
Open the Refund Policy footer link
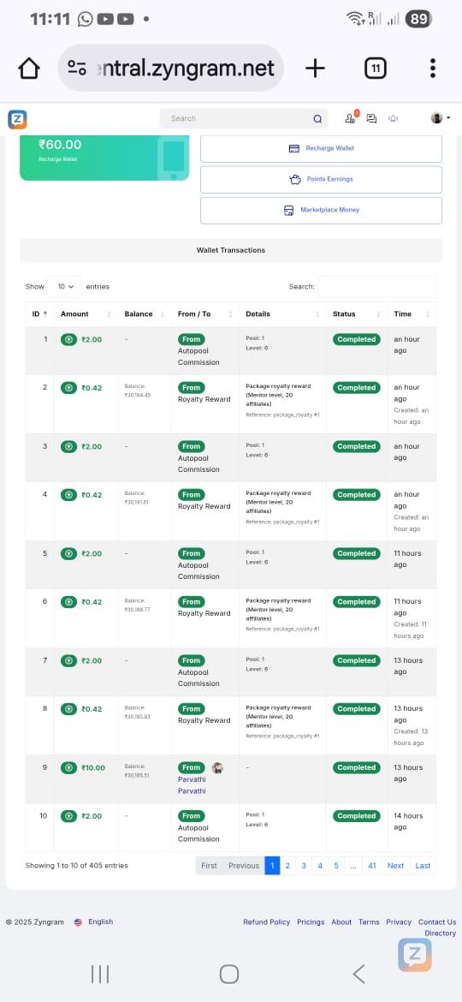point(266,922)
